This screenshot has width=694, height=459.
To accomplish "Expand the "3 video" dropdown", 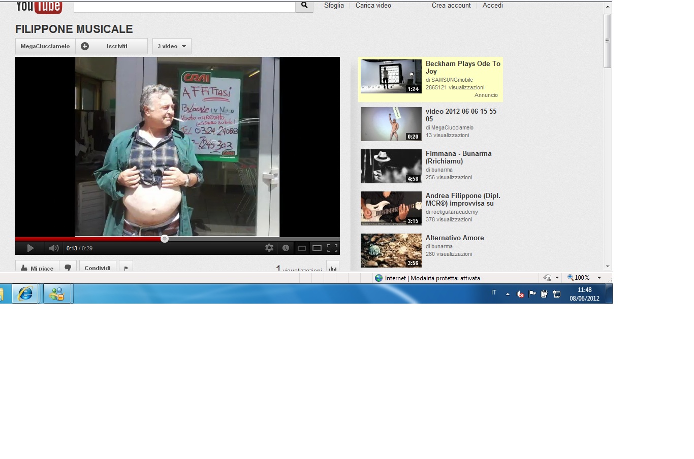I will pyautogui.click(x=172, y=46).
